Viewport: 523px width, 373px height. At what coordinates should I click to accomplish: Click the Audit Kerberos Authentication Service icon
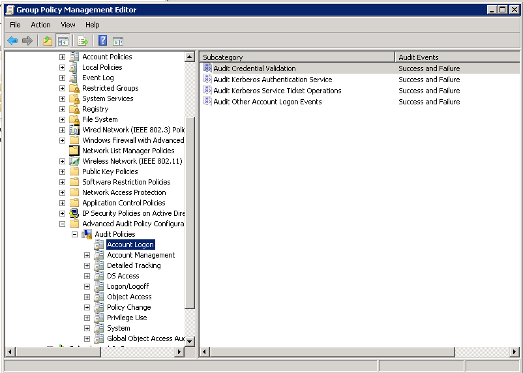tap(207, 79)
